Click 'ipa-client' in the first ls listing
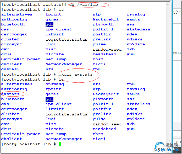182x154 pixels. tap(59, 29)
